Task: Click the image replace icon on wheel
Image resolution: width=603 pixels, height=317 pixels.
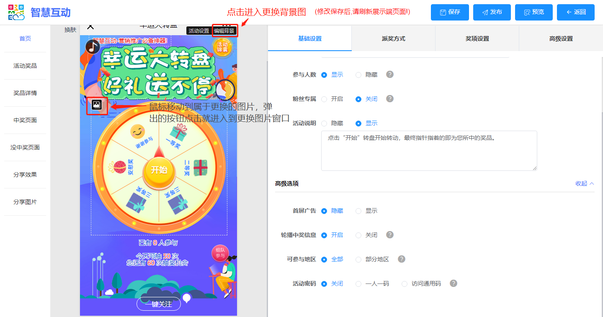Action: [x=97, y=105]
